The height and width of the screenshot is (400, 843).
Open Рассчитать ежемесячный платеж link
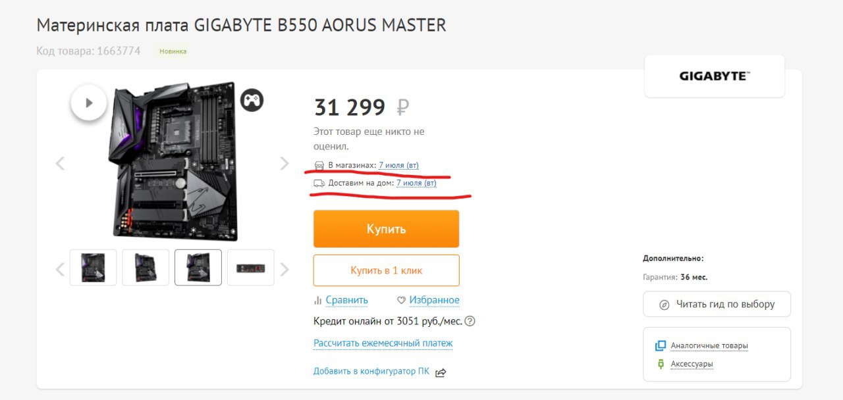point(383,343)
